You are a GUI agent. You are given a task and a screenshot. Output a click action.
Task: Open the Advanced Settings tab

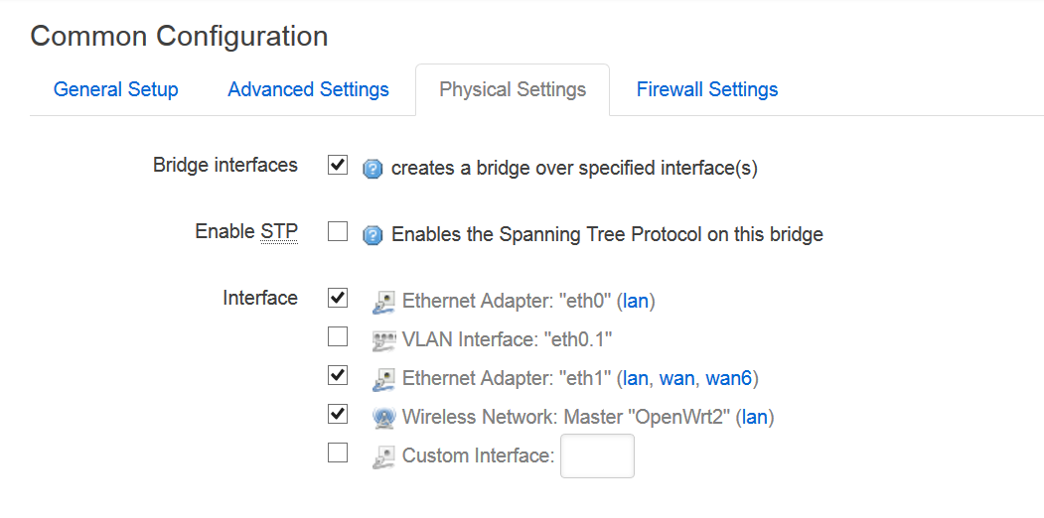click(x=308, y=89)
